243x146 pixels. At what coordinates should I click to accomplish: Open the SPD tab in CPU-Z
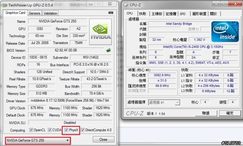[183, 14]
